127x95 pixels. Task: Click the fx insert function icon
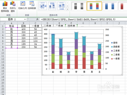[x=37, y=19]
